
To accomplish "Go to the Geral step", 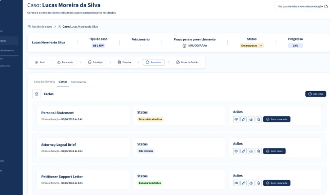I will click(x=40, y=62).
